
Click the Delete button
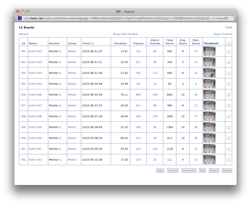(227, 171)
